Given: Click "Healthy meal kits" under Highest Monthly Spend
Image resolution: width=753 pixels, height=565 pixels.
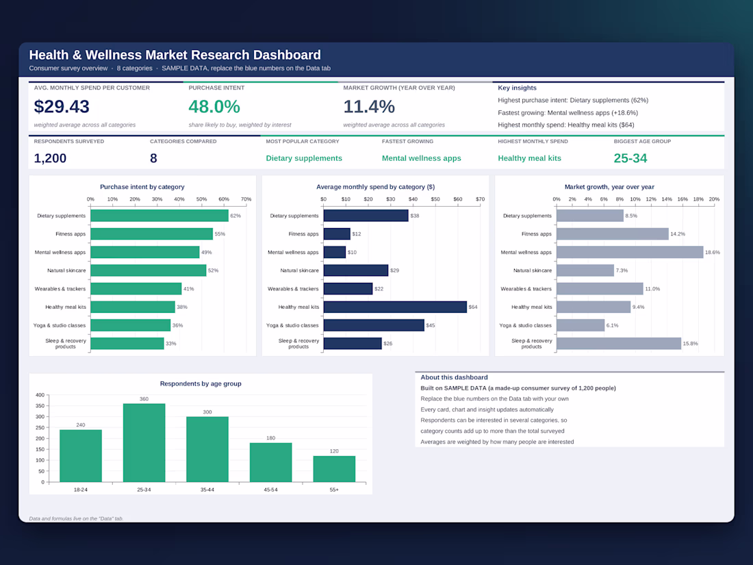Looking at the screenshot, I should click(529, 158).
